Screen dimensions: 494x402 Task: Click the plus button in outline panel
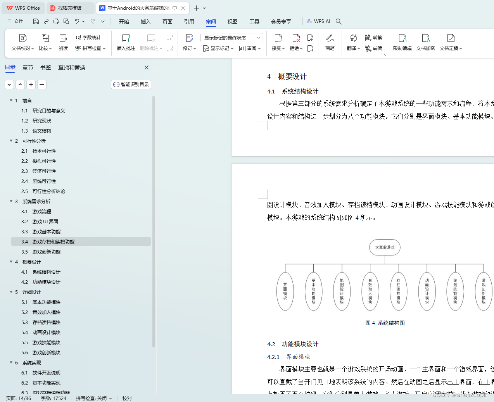click(x=31, y=85)
